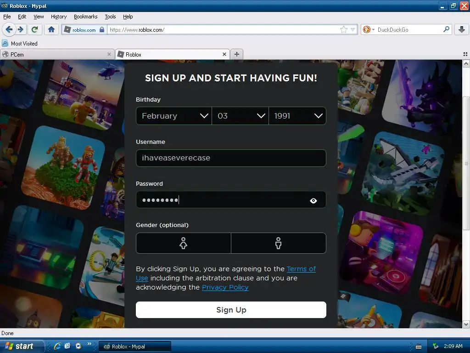Viewport: 470px width, 353px height.
Task: Expand the quick launch overflow chevron
Action: [x=90, y=344]
